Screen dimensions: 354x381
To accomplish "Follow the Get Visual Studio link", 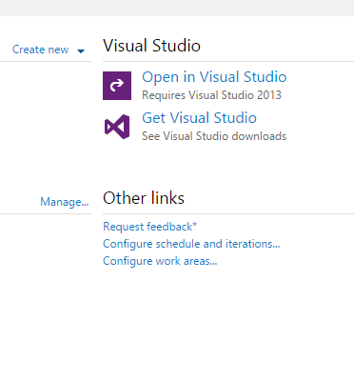I will 199,118.
